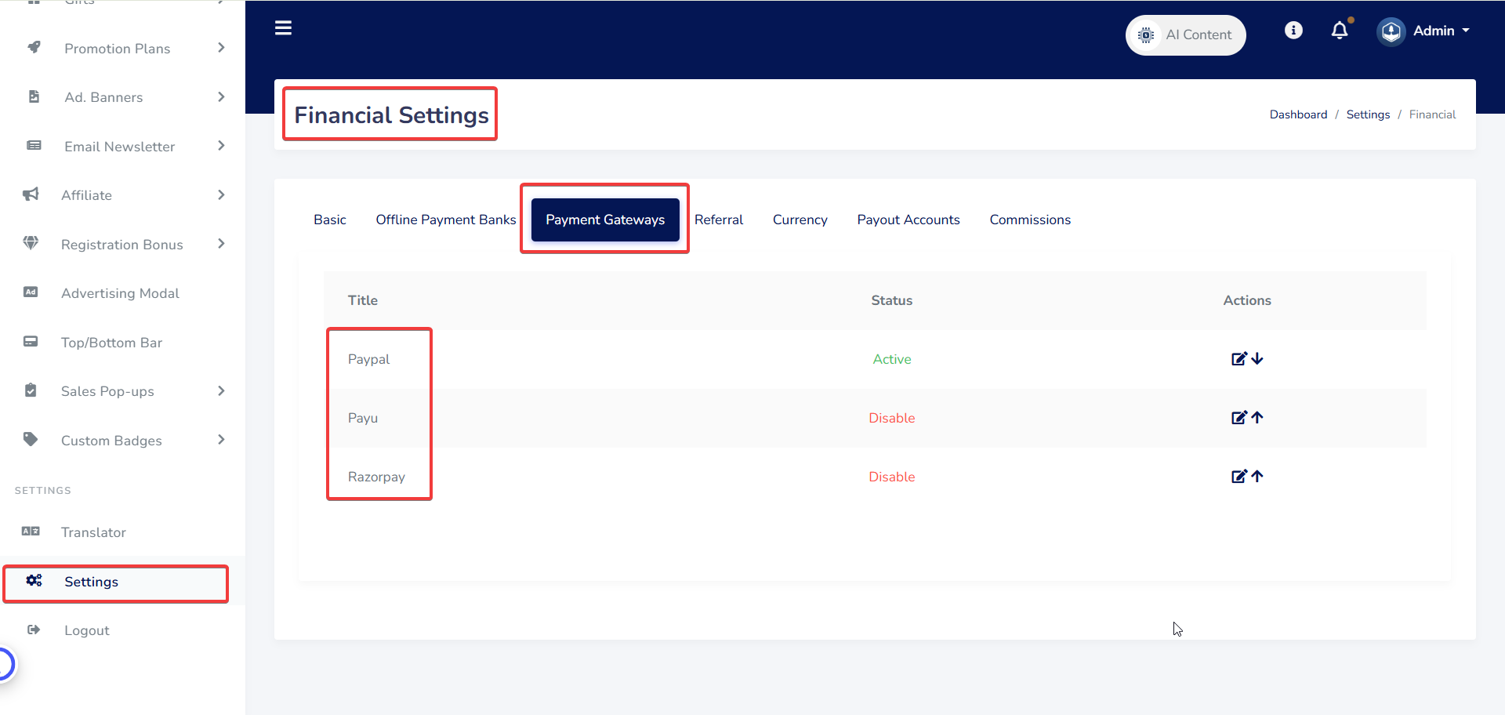1505x715 pixels.
Task: Edit the Paypal gateway
Action: 1238,359
